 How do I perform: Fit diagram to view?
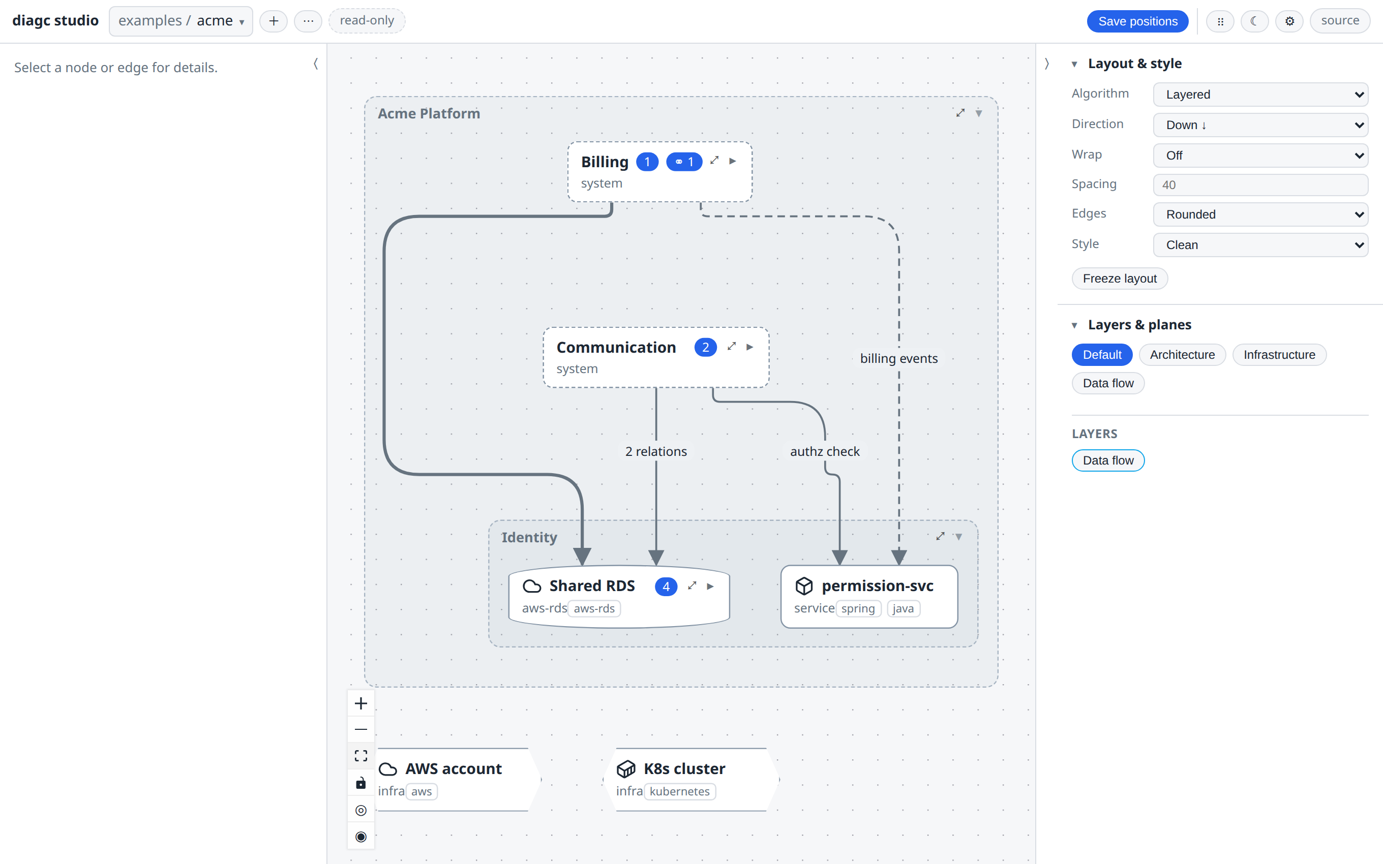click(360, 756)
